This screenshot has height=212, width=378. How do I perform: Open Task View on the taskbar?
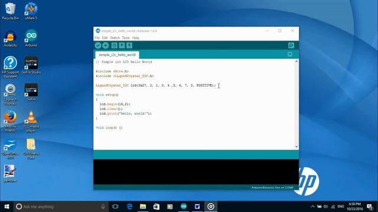tap(115, 207)
